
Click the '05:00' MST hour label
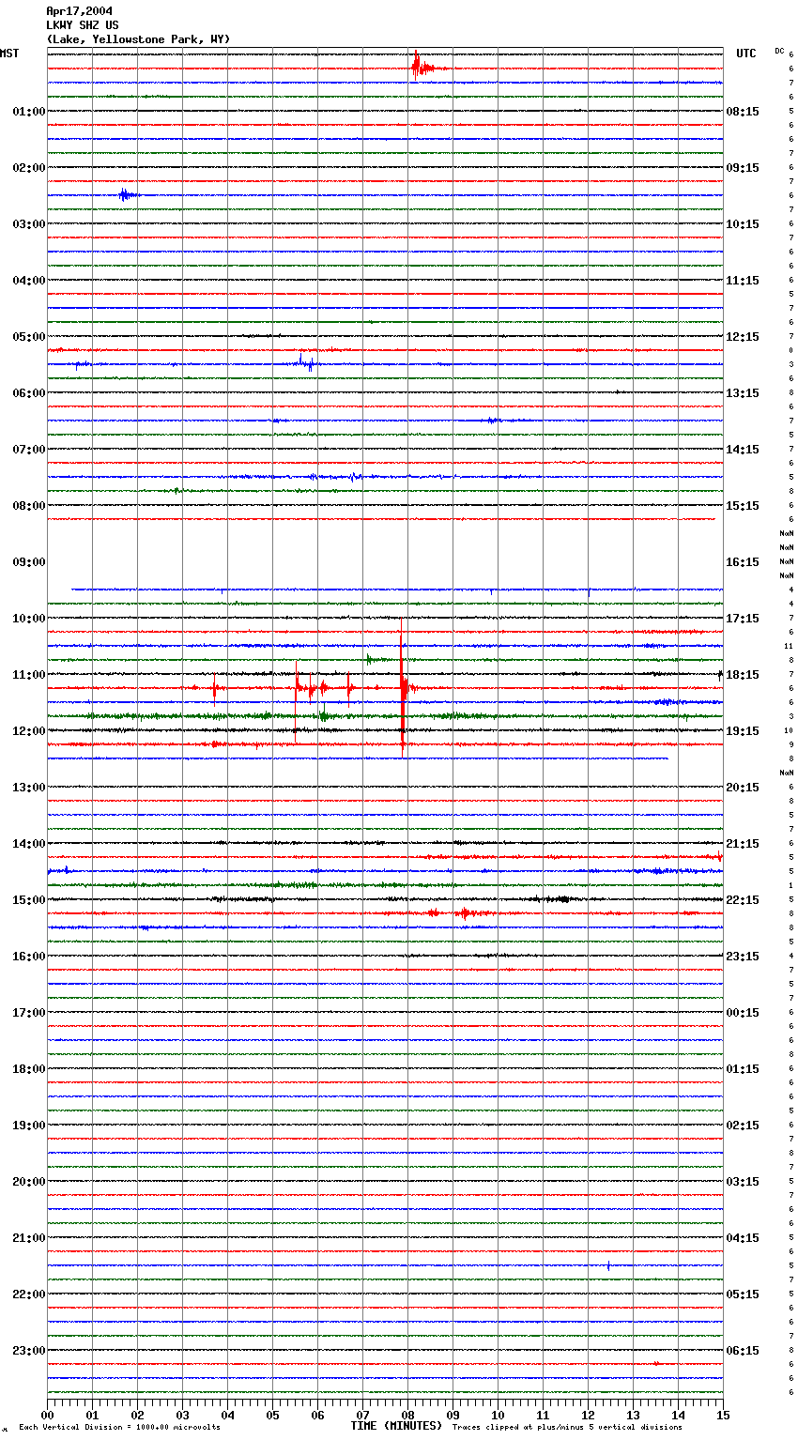pos(29,337)
